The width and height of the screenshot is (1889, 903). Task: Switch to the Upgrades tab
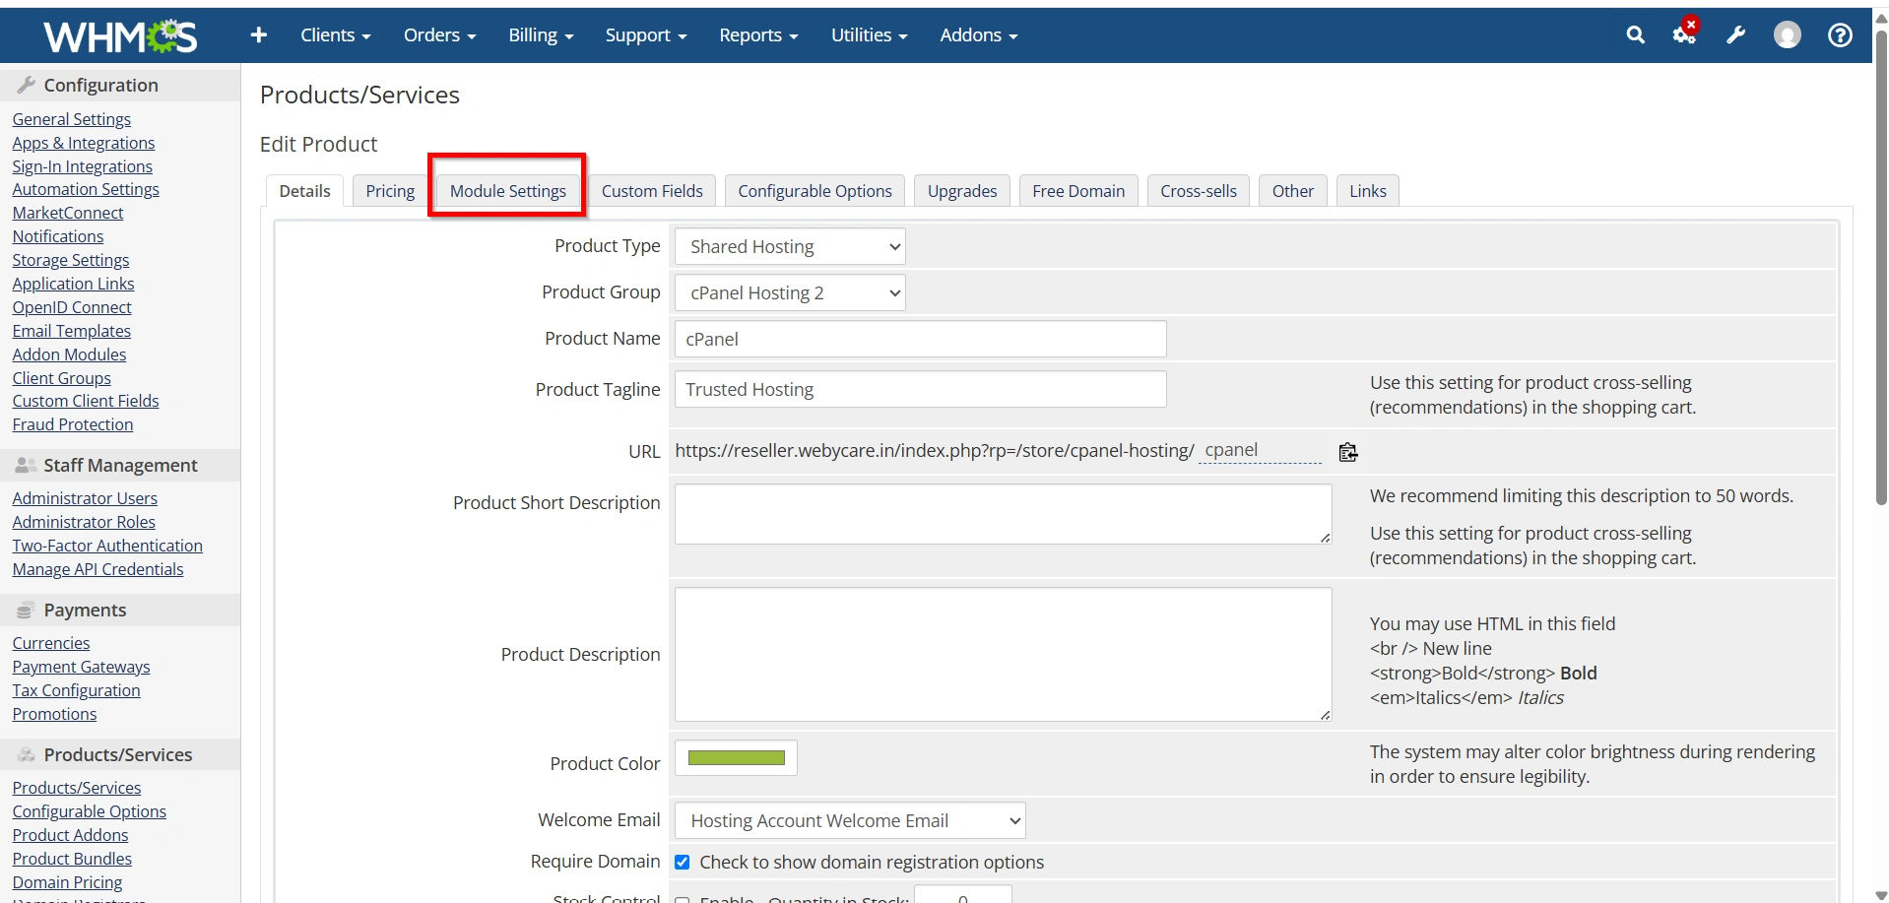(962, 191)
